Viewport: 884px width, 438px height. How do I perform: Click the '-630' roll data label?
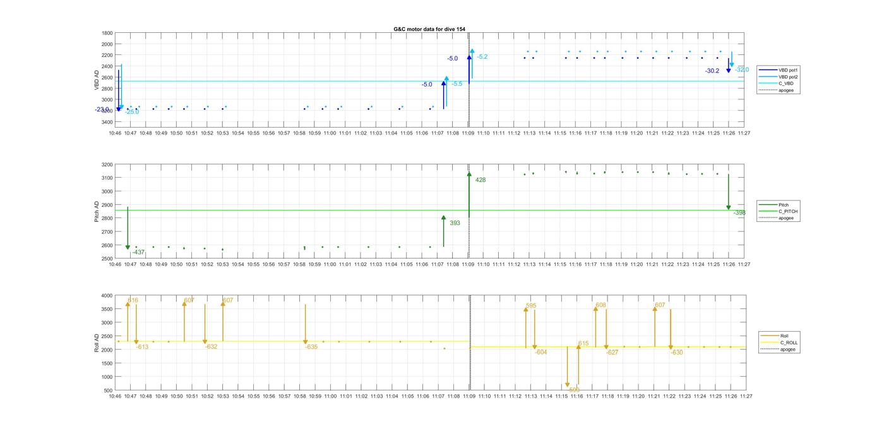(676, 353)
